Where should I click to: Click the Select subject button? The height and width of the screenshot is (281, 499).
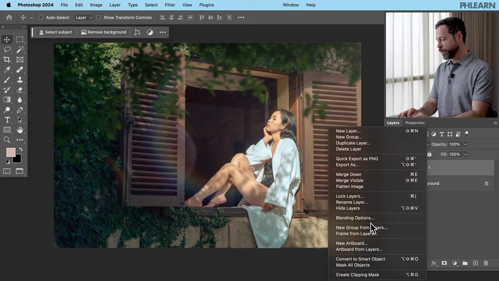click(56, 32)
